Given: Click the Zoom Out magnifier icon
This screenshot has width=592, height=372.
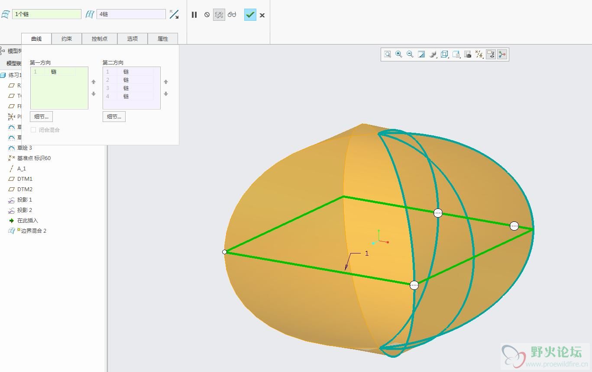Looking at the screenshot, I should tap(410, 54).
